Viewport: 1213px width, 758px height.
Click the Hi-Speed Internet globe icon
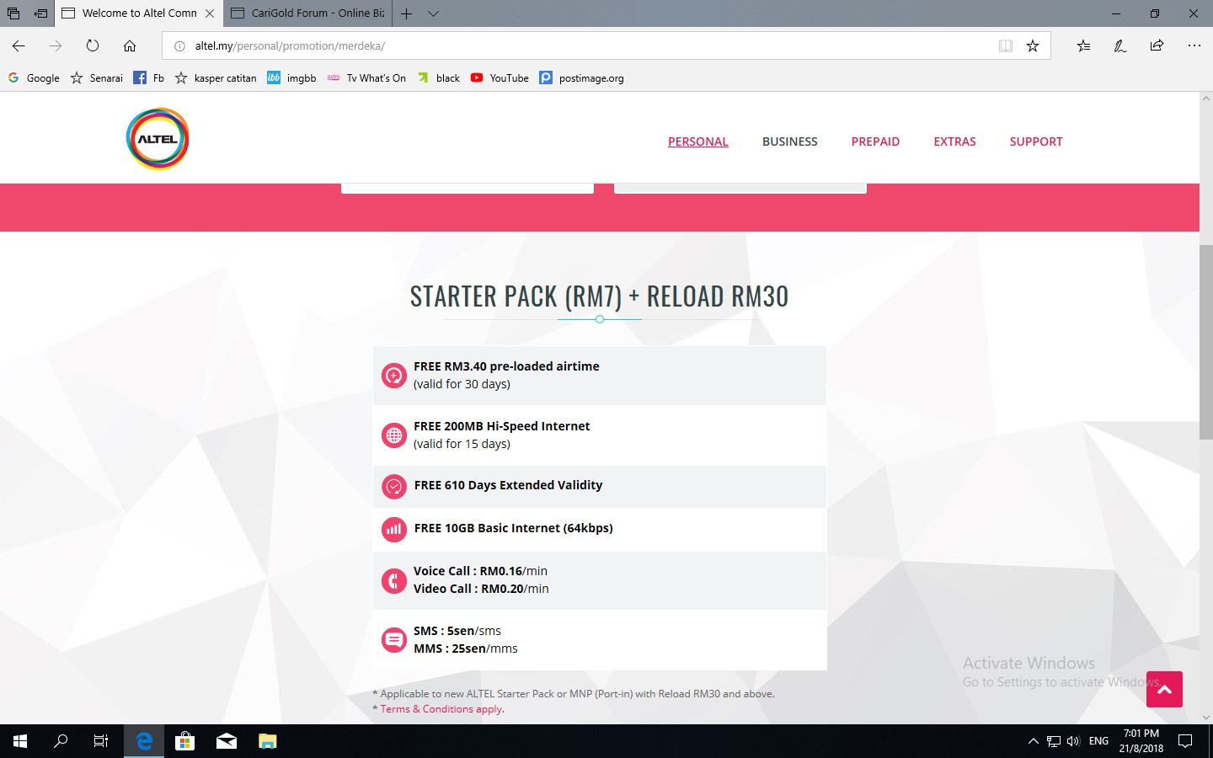point(394,435)
